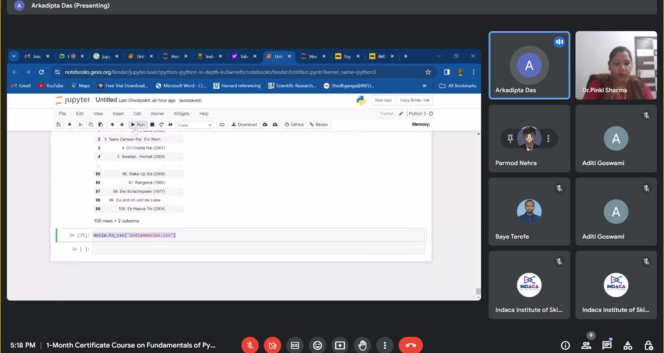Go back in the browser
The width and height of the screenshot is (664, 353).
(15, 73)
